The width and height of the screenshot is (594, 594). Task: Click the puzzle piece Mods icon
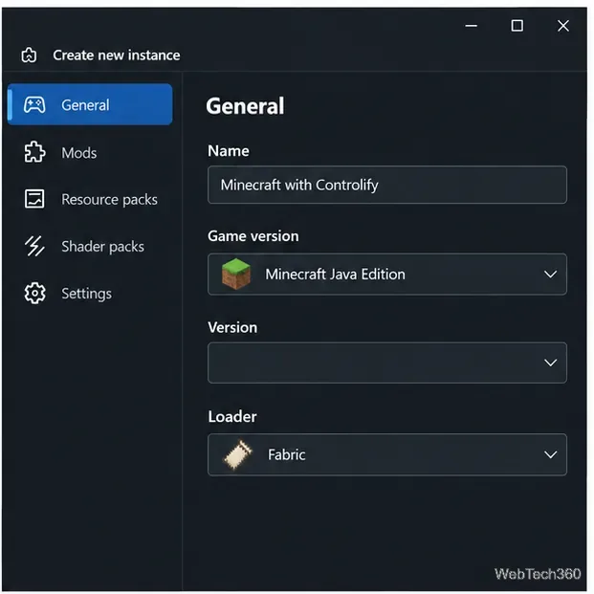click(34, 152)
